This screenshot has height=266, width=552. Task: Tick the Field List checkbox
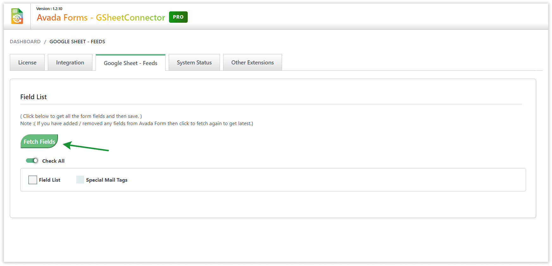tap(33, 180)
